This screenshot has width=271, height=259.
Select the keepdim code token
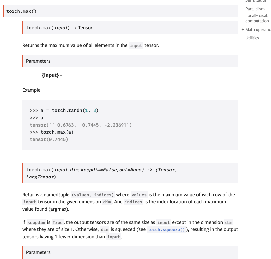36,223
